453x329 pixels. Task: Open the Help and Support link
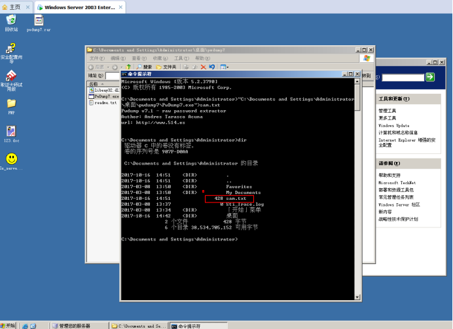click(390, 176)
